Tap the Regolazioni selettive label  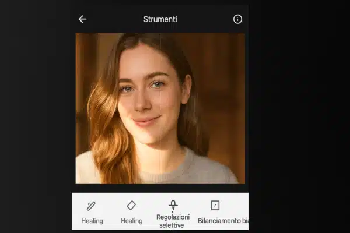[173, 221]
